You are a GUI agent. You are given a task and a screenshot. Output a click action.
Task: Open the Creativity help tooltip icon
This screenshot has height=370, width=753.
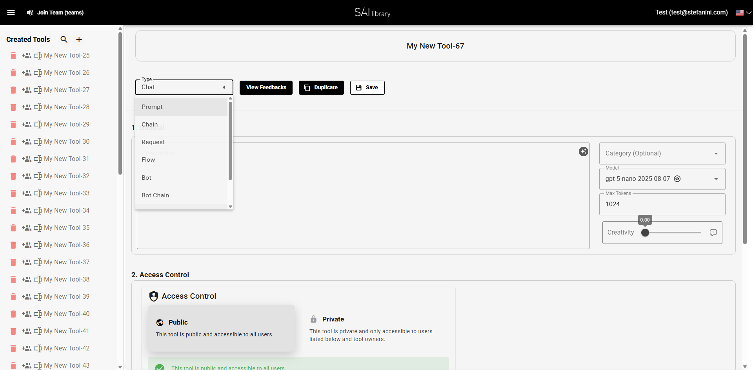[x=713, y=232]
